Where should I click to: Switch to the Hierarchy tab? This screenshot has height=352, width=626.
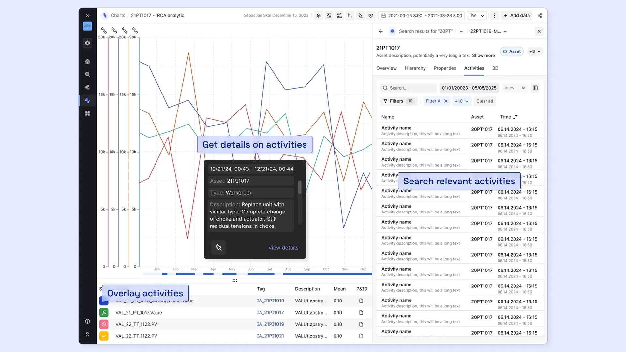[415, 68]
